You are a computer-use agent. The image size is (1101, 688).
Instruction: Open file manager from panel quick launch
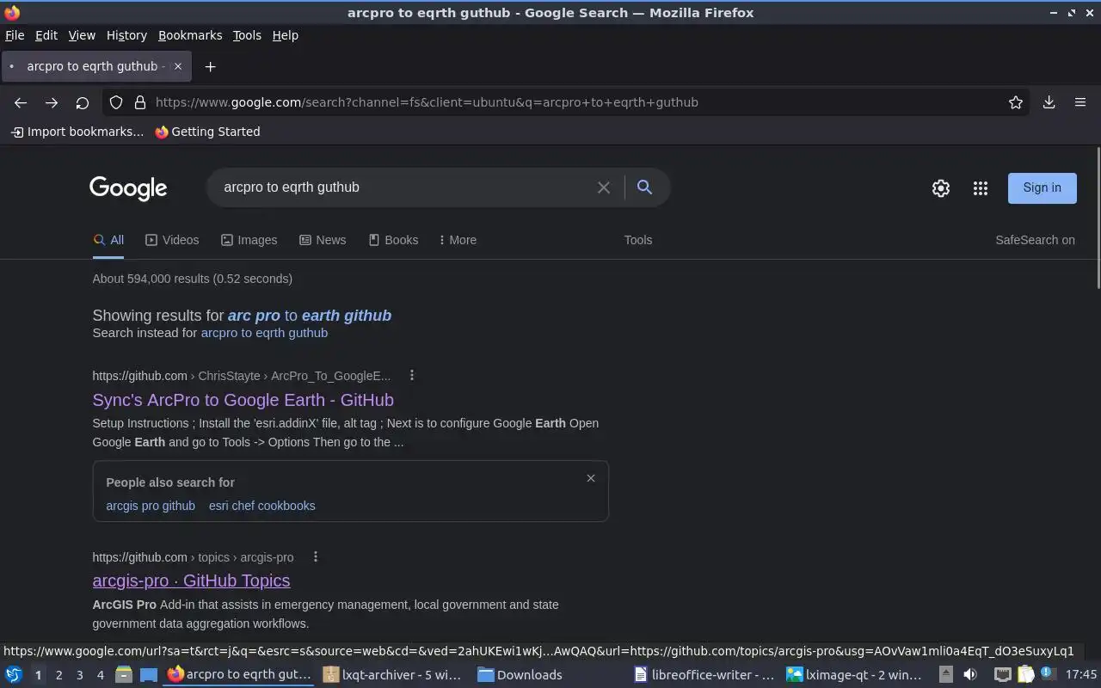(124, 675)
